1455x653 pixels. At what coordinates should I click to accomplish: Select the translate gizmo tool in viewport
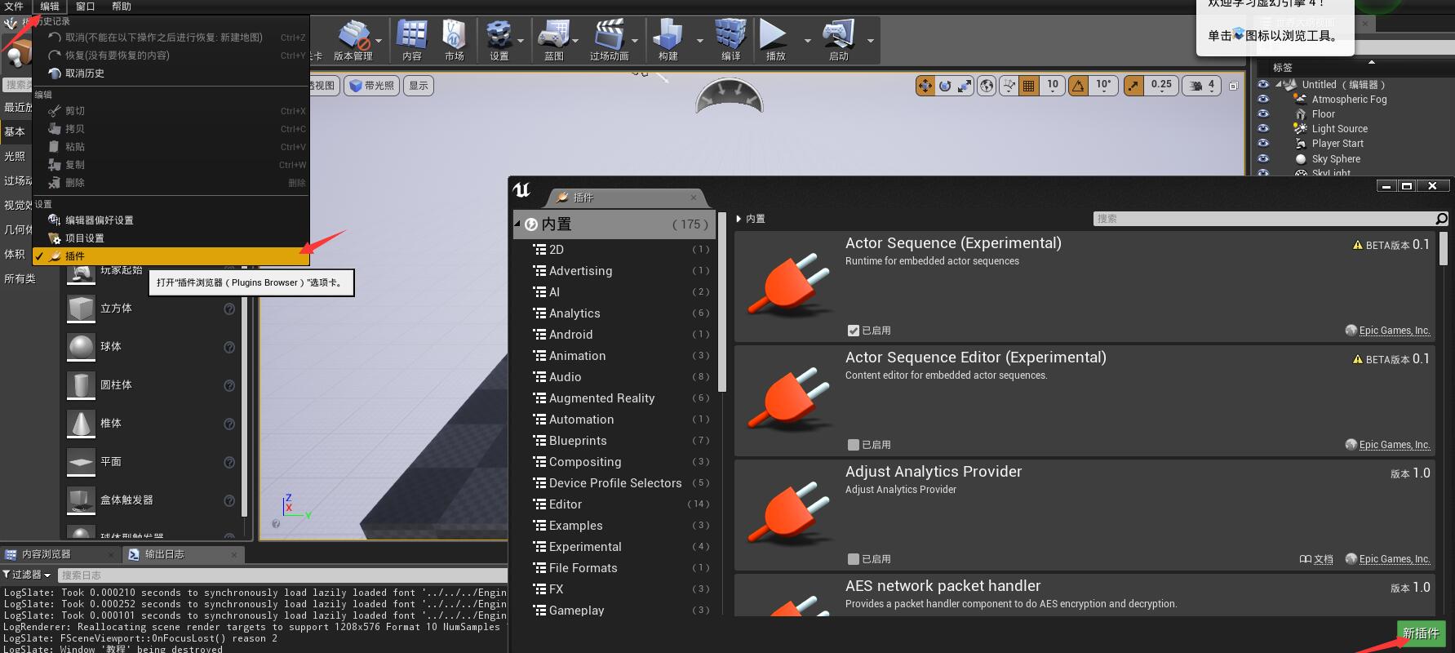(925, 86)
